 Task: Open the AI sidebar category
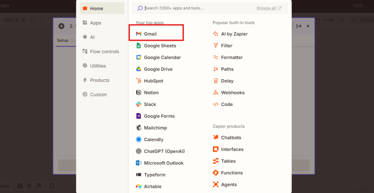[x=102, y=37]
